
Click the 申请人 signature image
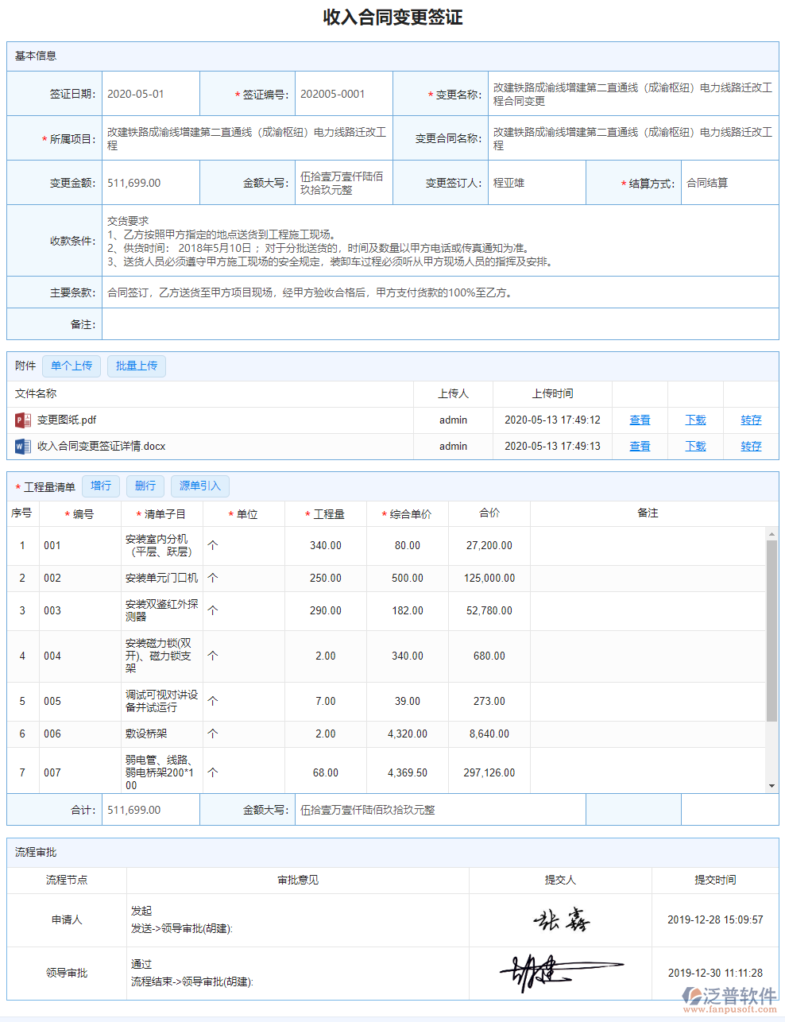(x=562, y=919)
